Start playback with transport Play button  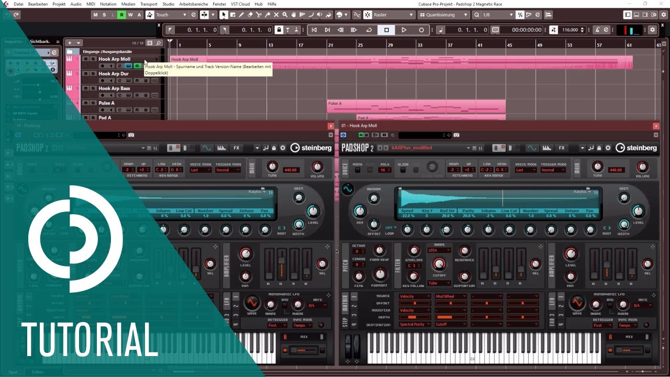(x=404, y=30)
